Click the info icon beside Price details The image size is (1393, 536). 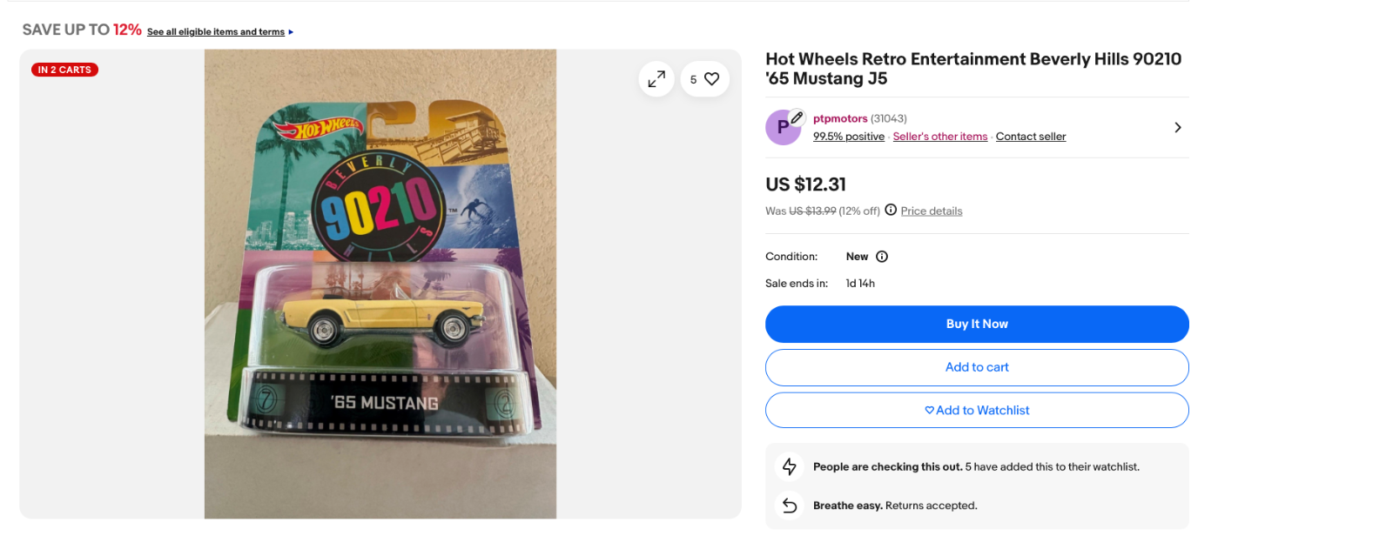(x=891, y=210)
